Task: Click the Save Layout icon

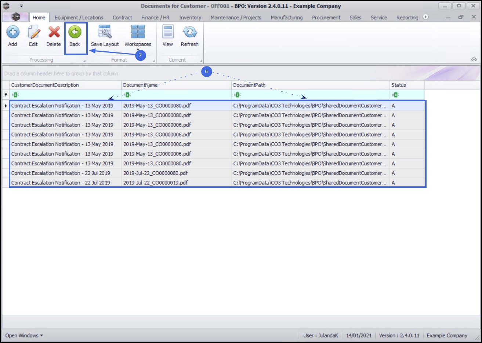Action: [x=105, y=32]
